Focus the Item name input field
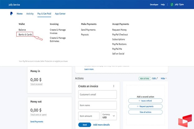The width and height of the screenshot is (194, 129). point(97,105)
